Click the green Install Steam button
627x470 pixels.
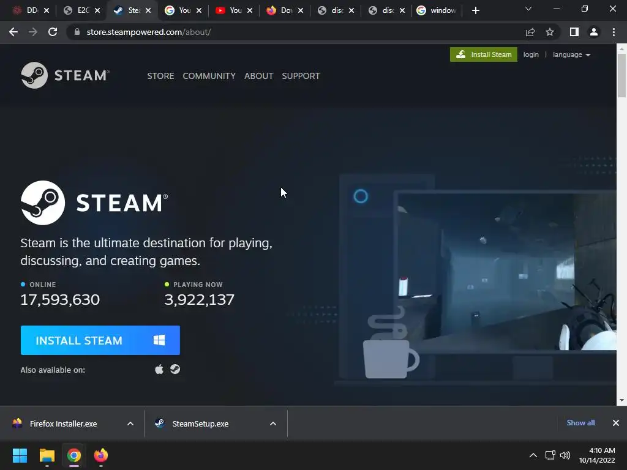pos(484,54)
